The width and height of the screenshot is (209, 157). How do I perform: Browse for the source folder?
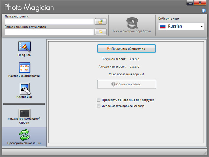click(x=100, y=21)
